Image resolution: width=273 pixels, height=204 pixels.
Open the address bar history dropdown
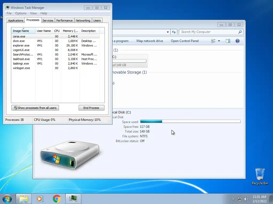pyautogui.click(x=168, y=32)
